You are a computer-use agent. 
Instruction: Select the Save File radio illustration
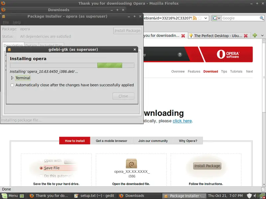(41, 168)
